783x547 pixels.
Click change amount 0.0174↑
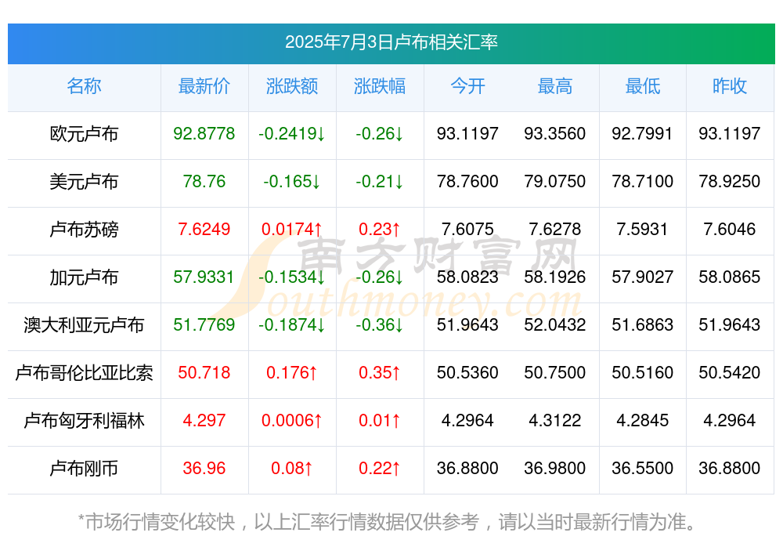[x=292, y=229]
